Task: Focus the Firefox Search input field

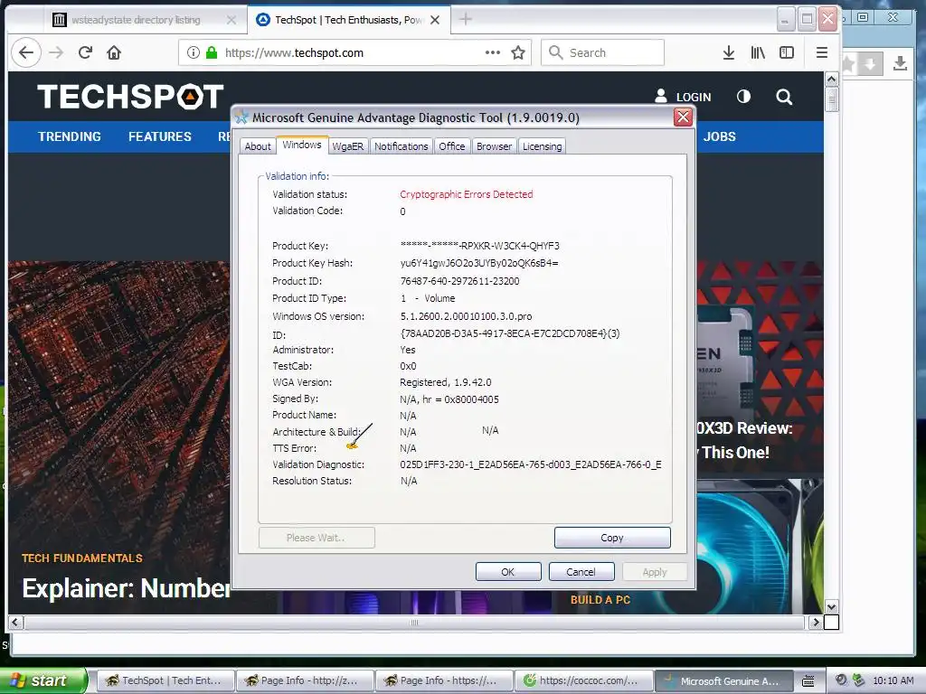Action: (602, 52)
